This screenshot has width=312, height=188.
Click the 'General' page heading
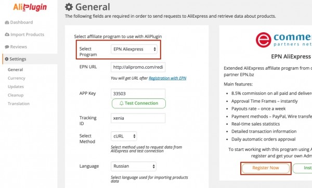click(93, 7)
